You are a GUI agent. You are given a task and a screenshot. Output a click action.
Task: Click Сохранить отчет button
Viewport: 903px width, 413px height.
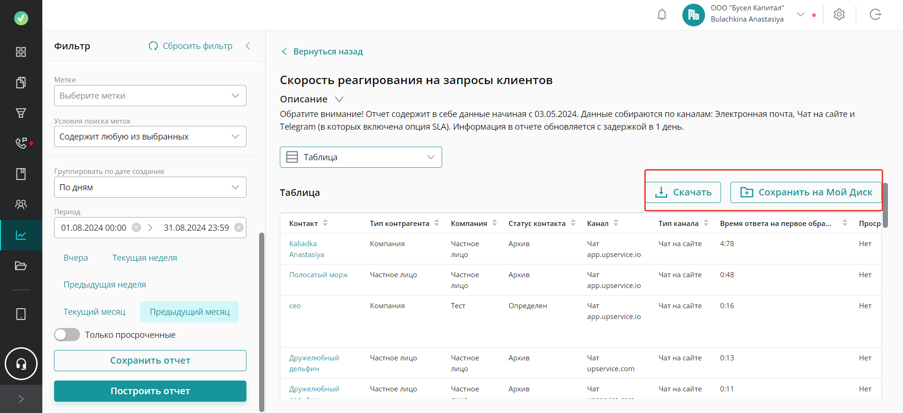pyautogui.click(x=150, y=360)
